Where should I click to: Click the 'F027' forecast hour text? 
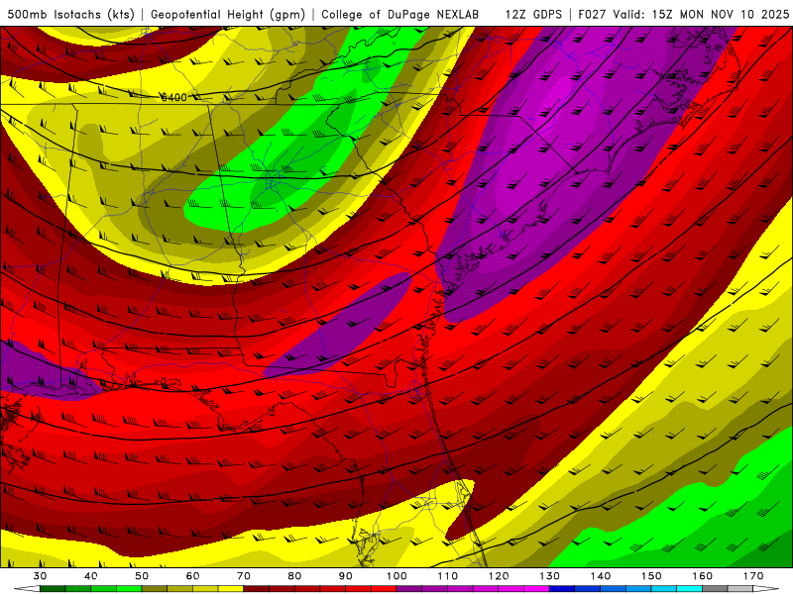(x=592, y=14)
